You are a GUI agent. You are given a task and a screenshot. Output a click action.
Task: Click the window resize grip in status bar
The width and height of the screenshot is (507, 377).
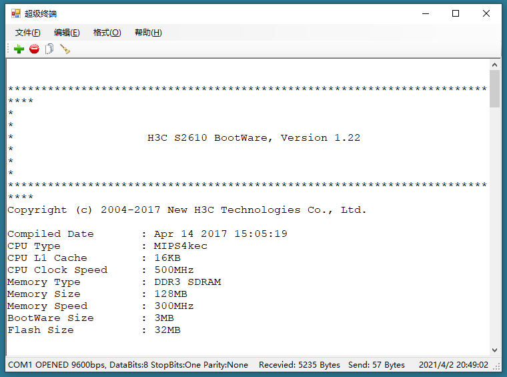click(496, 366)
